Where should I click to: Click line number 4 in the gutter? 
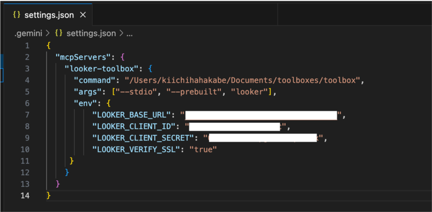tap(27, 81)
